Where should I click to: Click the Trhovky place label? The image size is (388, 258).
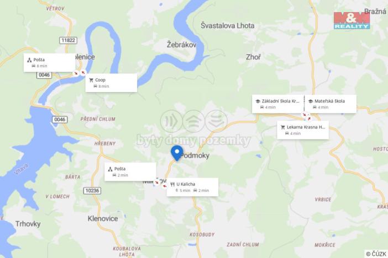(28, 224)
